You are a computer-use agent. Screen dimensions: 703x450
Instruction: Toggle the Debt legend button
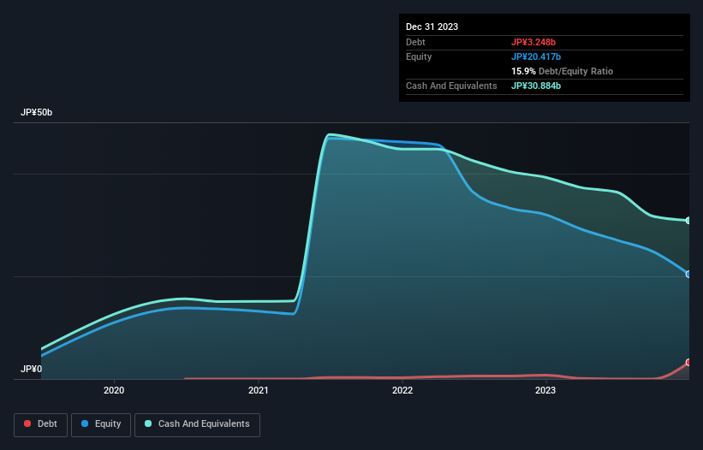(41, 424)
